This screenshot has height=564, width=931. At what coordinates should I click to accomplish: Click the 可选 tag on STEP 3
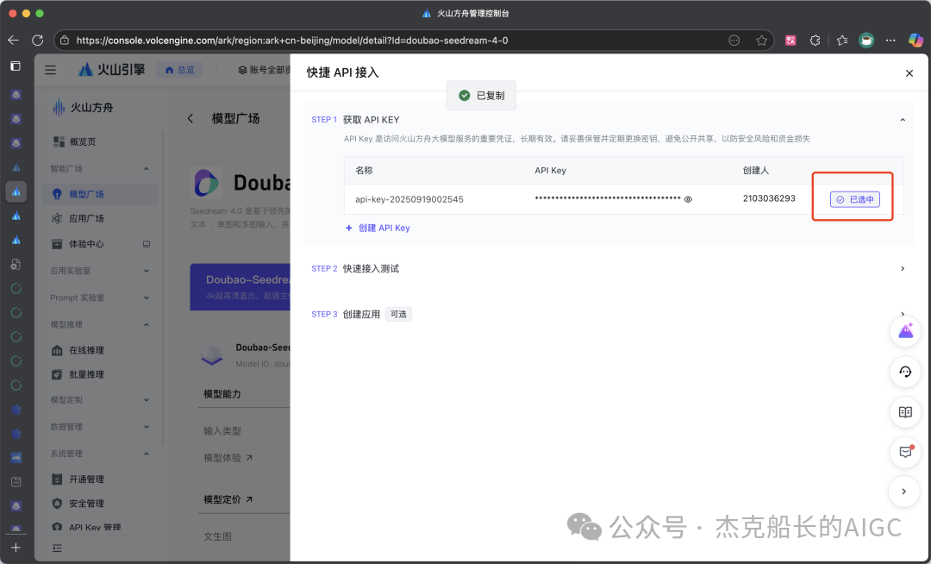pyautogui.click(x=398, y=314)
